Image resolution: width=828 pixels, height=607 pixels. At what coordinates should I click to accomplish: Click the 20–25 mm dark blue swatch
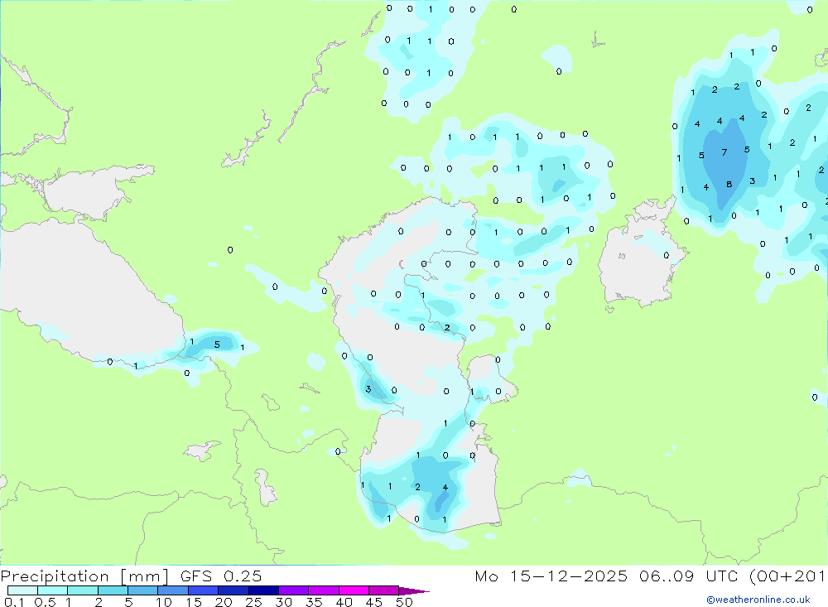[233, 590]
